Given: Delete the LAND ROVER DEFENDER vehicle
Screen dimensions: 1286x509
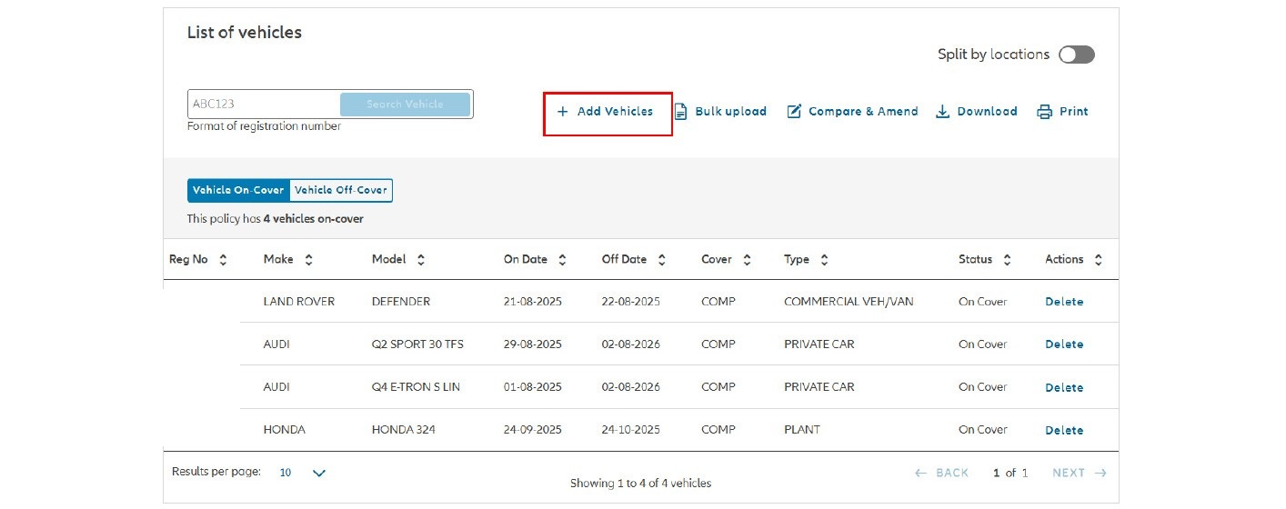Looking at the screenshot, I should click(x=1064, y=302).
